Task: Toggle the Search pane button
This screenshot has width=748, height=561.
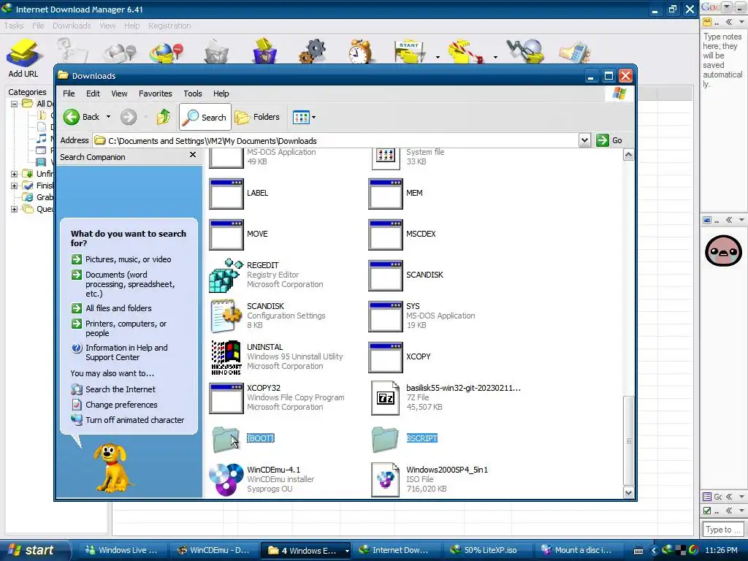Action: pyautogui.click(x=205, y=117)
